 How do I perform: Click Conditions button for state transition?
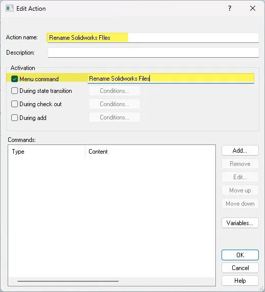click(115, 91)
